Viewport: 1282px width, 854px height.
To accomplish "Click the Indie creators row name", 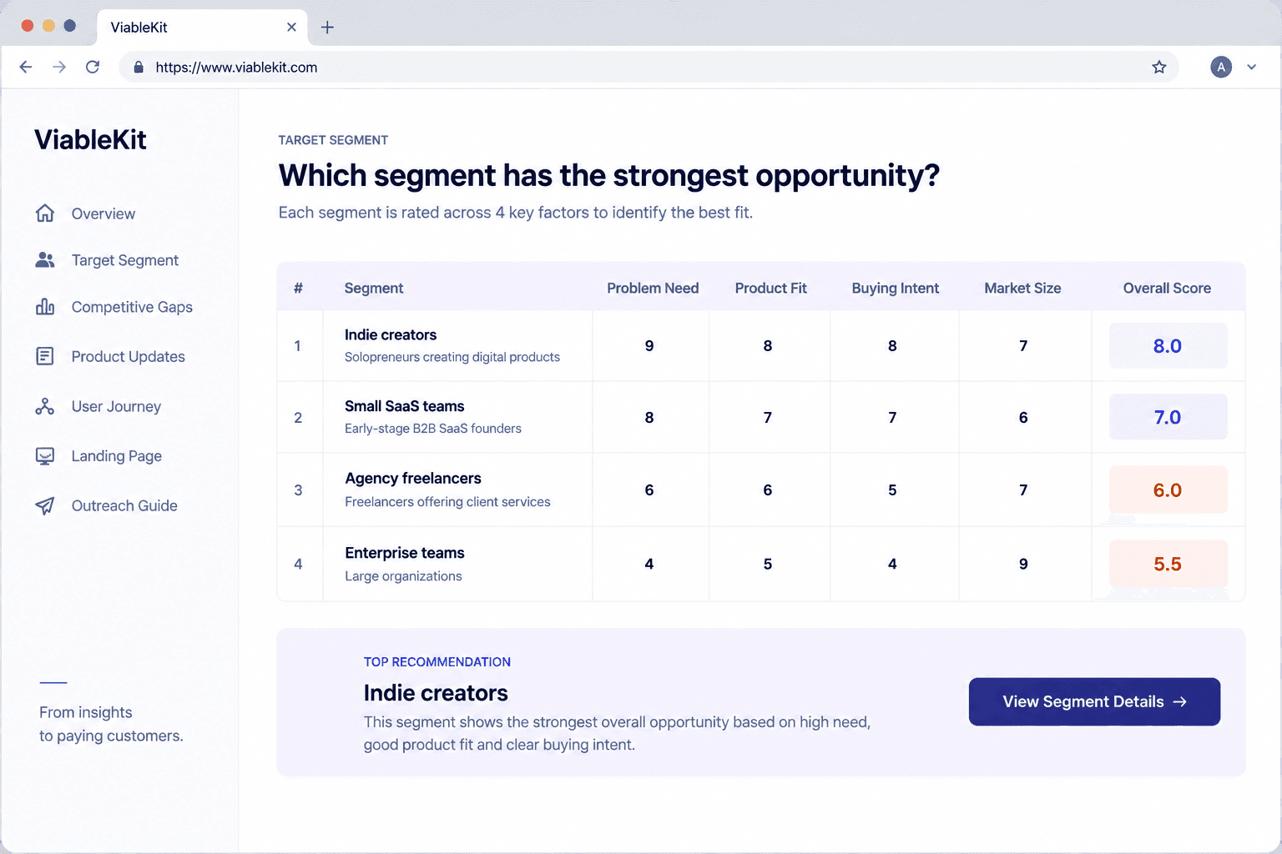I will click(x=391, y=334).
